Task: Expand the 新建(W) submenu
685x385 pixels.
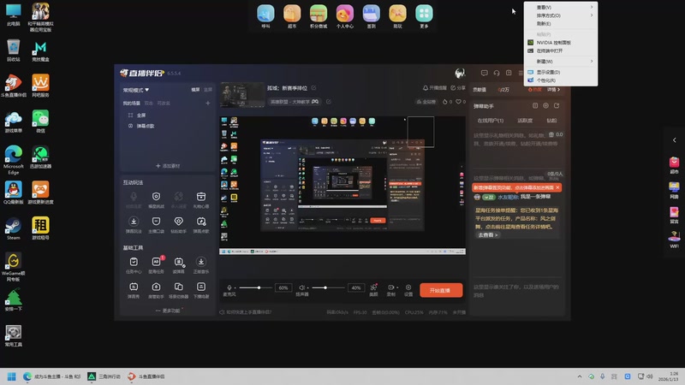Action: [561, 62]
